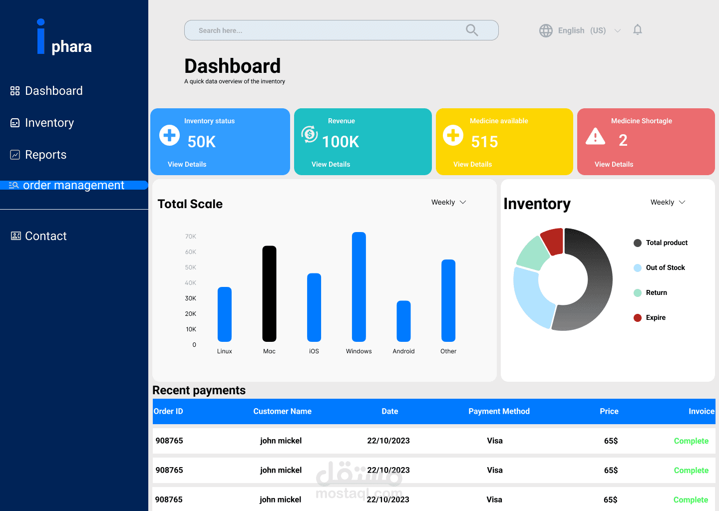Open Reports via its chart icon

pos(14,154)
